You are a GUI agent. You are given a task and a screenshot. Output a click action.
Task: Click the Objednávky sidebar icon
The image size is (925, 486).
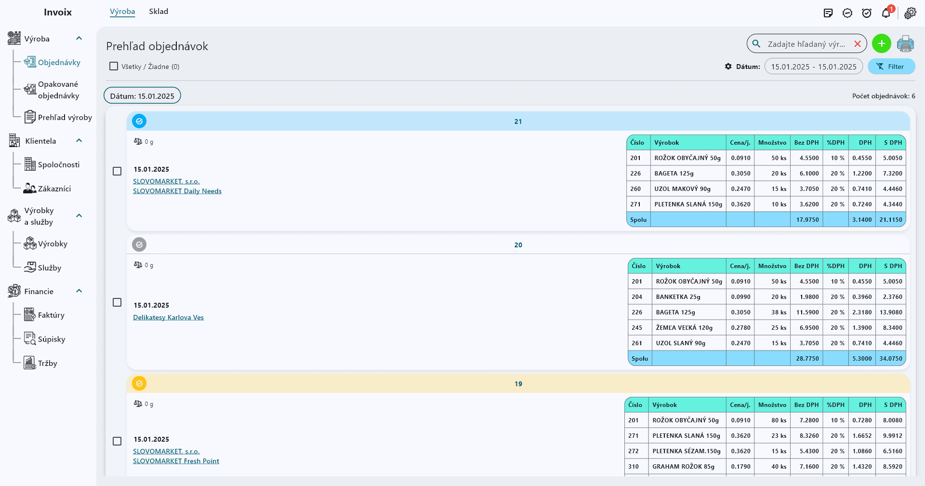[x=30, y=62]
